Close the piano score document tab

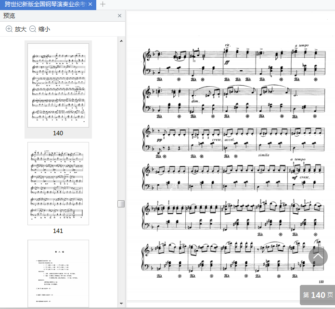[90, 4]
